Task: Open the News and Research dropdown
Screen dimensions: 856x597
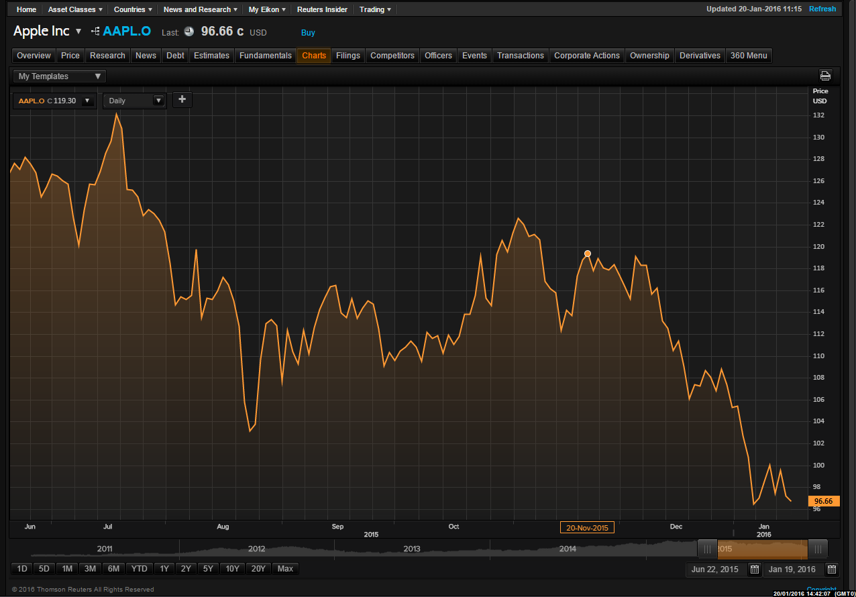Action: 201,9
